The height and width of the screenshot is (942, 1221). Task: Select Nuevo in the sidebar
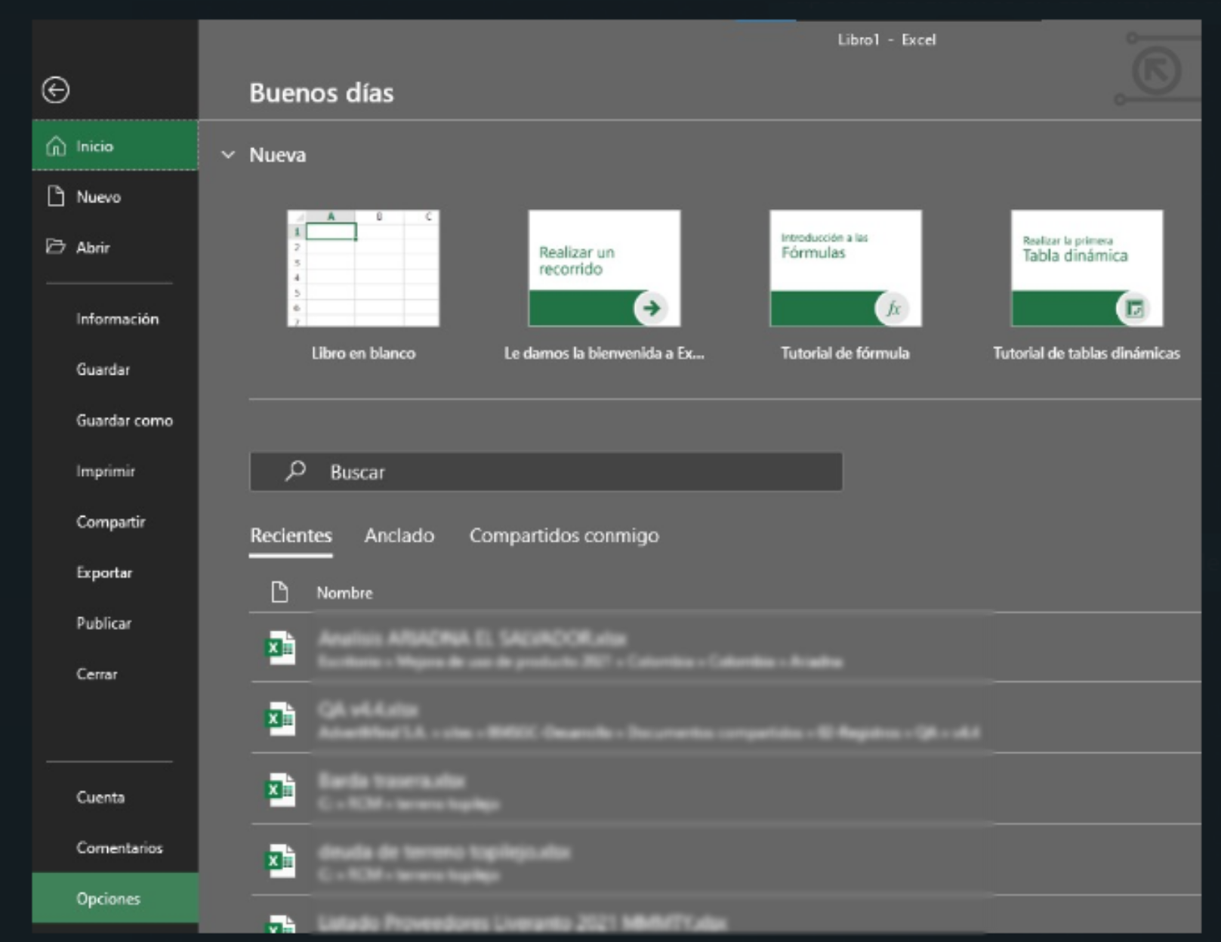(115, 196)
